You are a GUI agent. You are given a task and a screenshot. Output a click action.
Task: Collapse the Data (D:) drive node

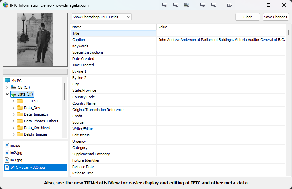(7, 94)
